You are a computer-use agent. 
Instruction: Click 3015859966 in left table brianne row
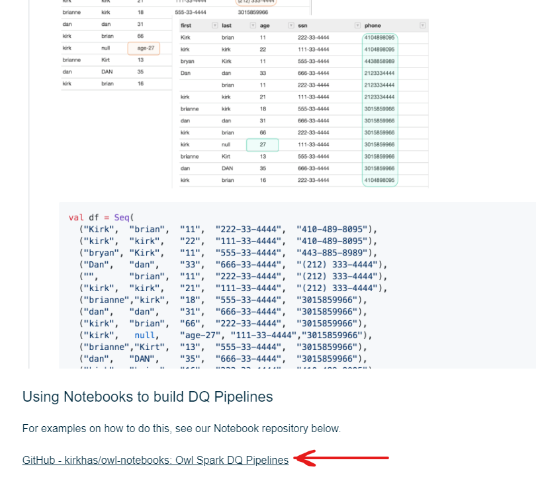[253, 13]
